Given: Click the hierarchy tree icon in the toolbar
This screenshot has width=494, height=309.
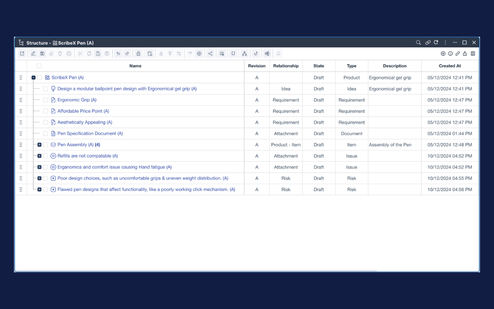Looking at the screenshot, I should pyautogui.click(x=245, y=54).
